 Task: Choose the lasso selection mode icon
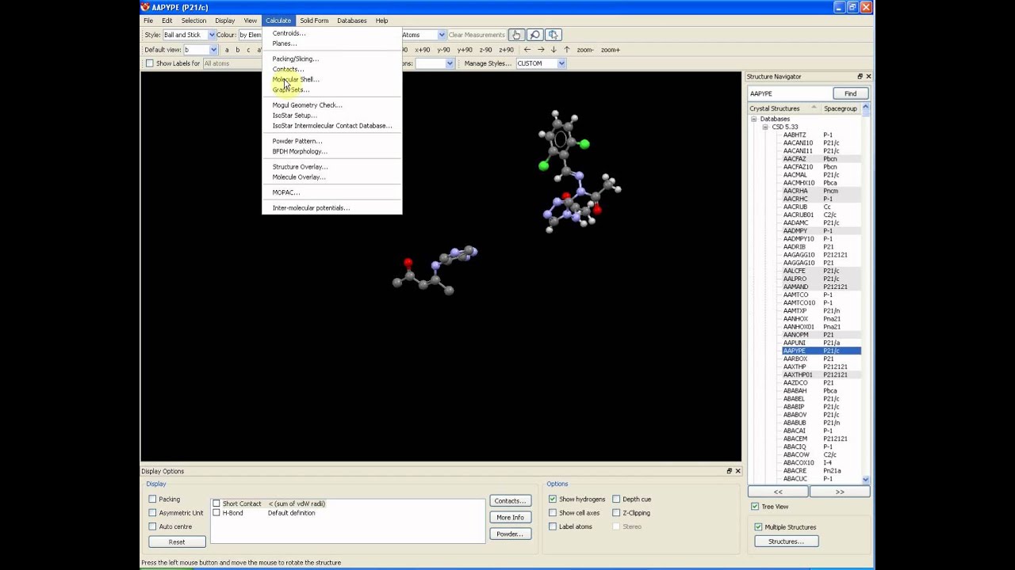click(x=553, y=35)
